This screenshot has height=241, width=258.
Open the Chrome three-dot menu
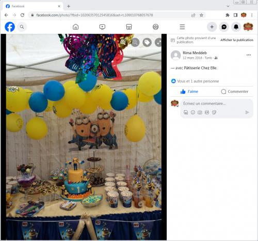coord(252,15)
